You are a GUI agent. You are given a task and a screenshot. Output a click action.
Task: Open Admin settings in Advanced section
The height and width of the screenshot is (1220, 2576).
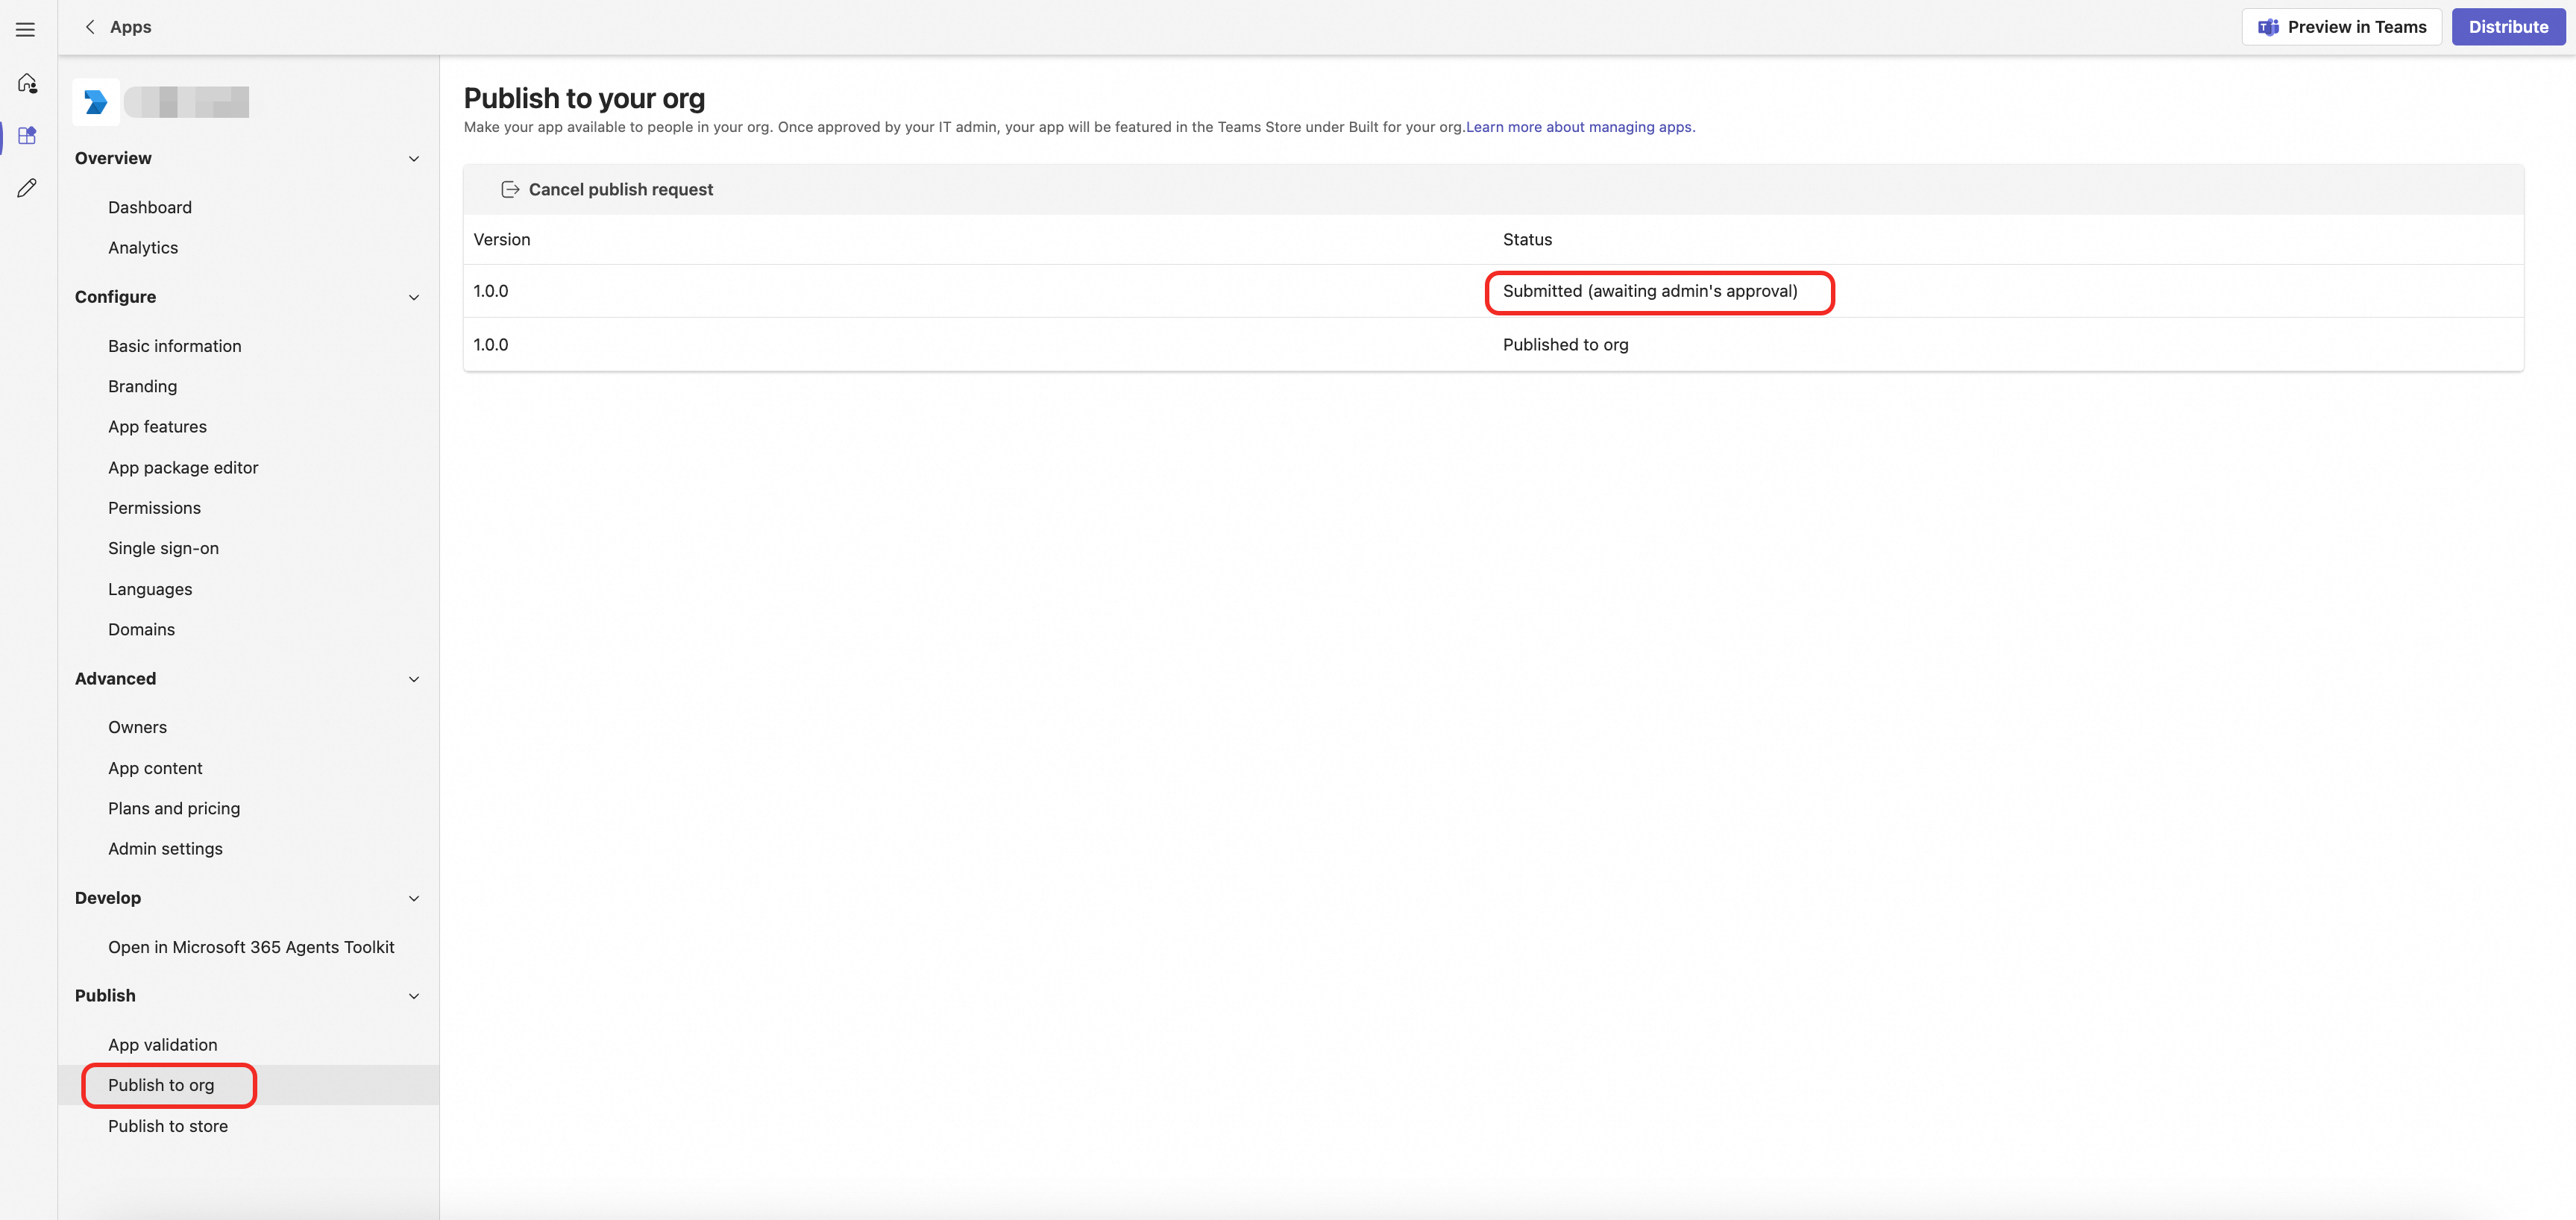[x=165, y=848]
